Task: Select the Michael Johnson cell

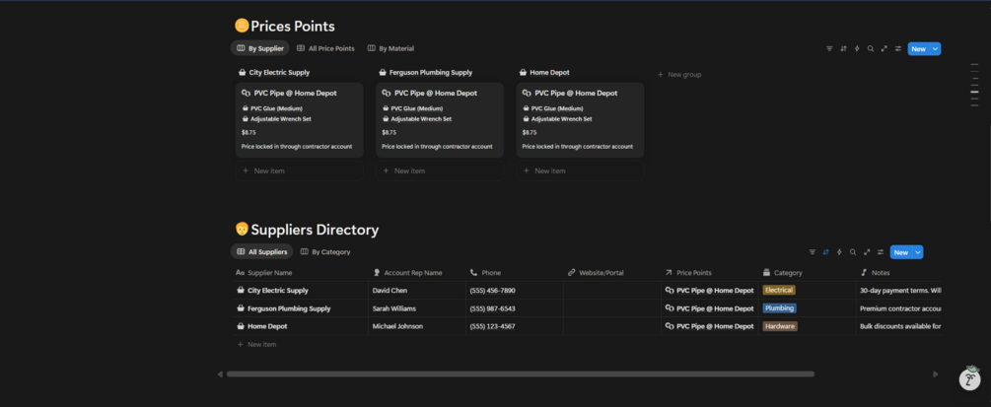Action: (x=417, y=327)
